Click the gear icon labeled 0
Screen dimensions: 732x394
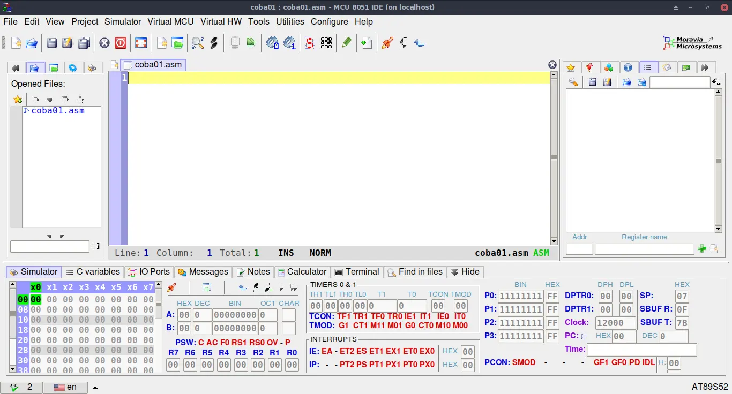point(272,43)
